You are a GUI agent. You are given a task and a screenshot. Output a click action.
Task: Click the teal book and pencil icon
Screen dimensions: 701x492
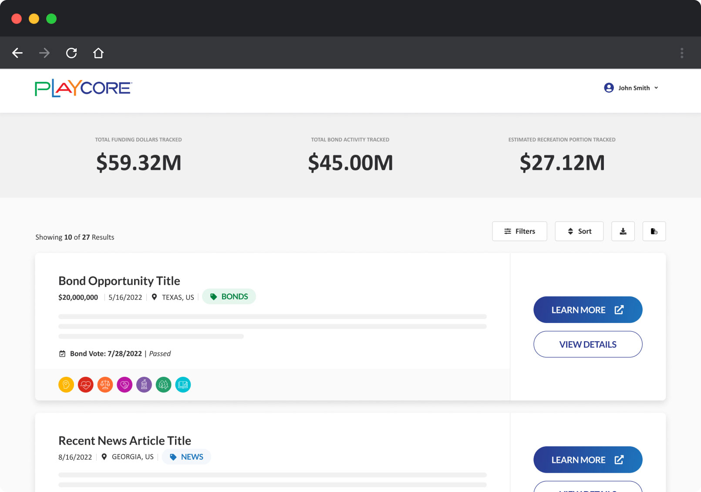tap(183, 385)
